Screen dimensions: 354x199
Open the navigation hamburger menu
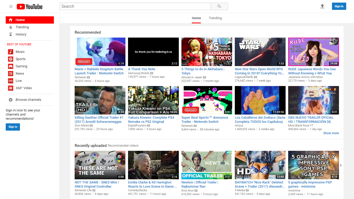click(11, 6)
